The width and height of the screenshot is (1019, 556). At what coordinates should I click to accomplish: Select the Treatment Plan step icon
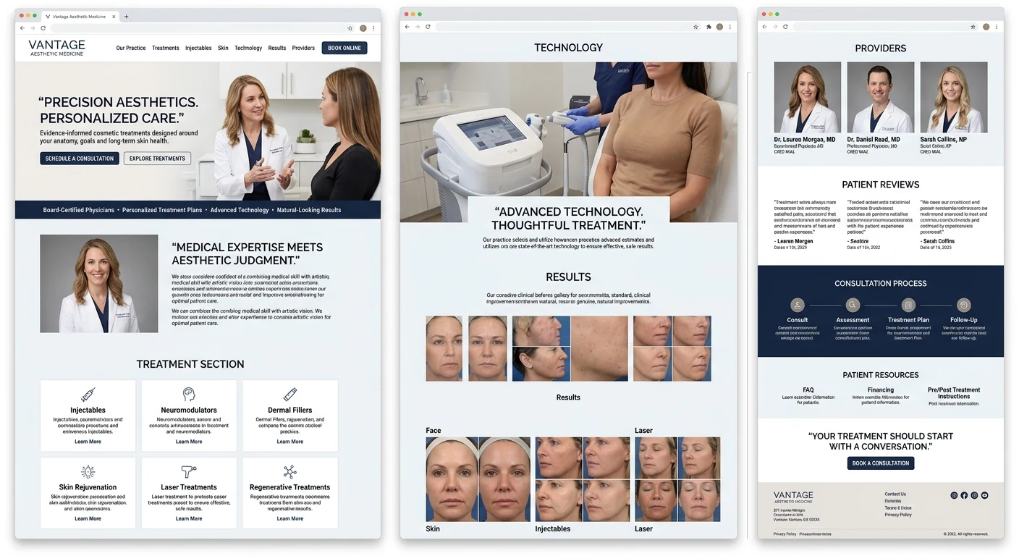tap(908, 305)
